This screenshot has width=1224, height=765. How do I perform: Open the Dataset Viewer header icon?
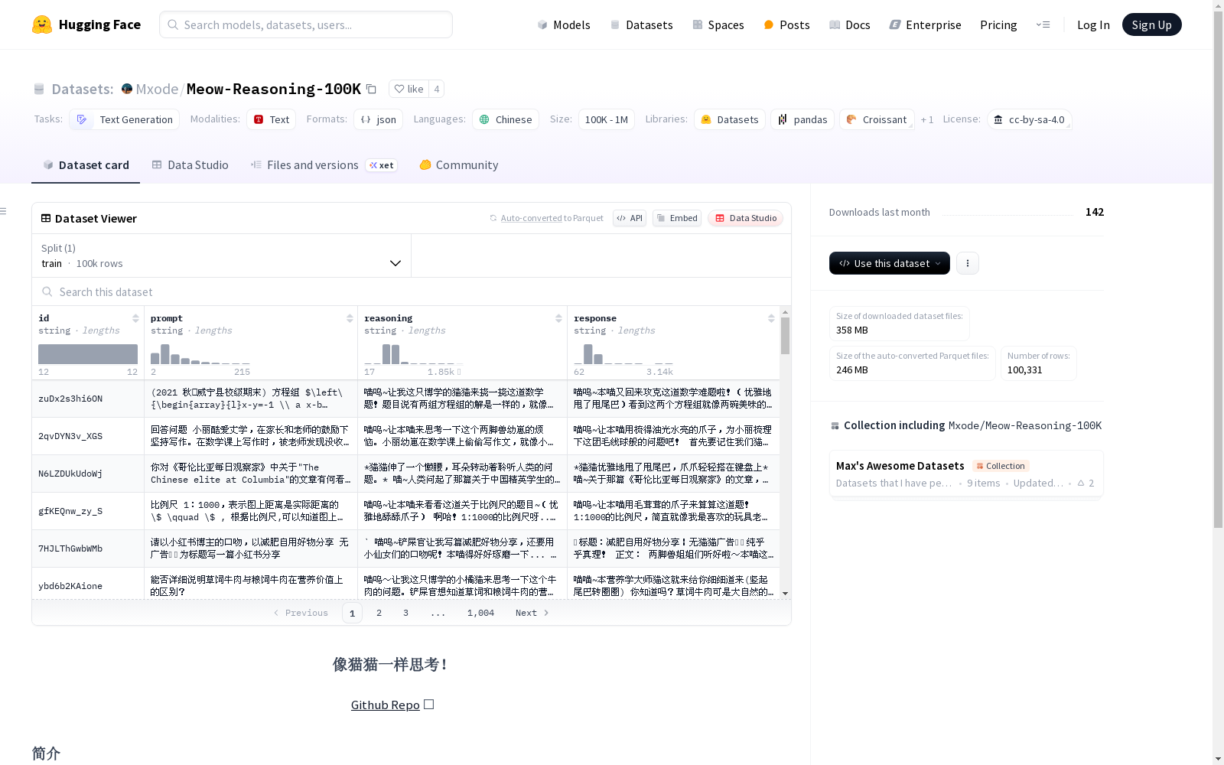pyautogui.click(x=46, y=218)
